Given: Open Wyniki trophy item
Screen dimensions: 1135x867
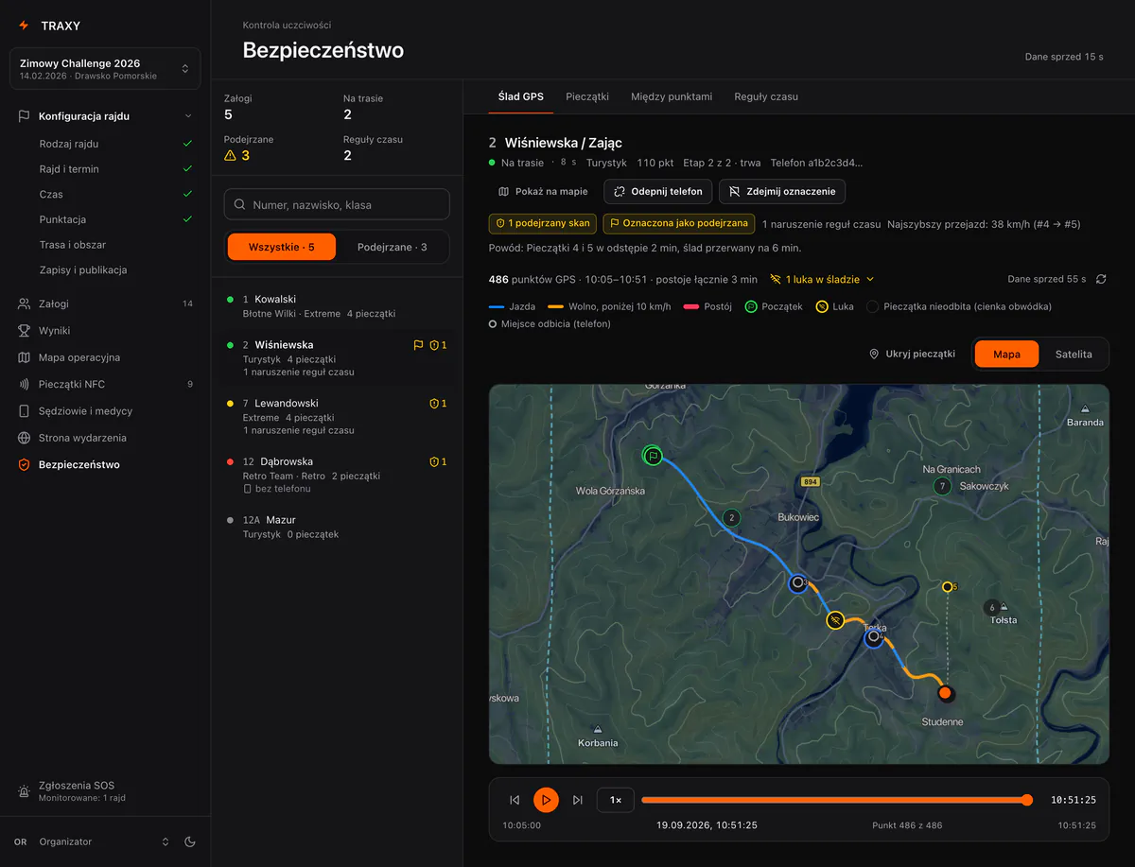Looking at the screenshot, I should [x=105, y=331].
